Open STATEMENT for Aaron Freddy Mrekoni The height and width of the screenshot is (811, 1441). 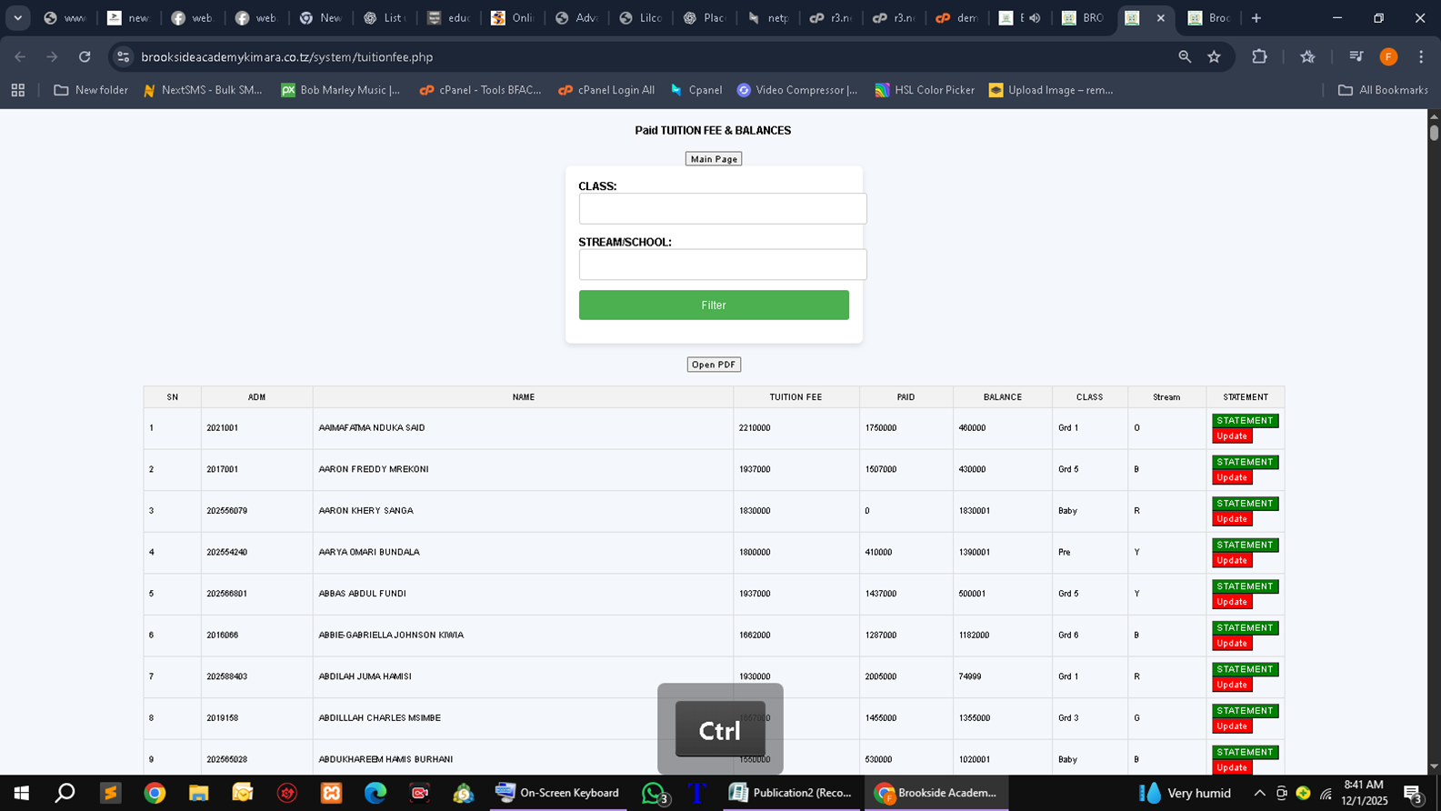pos(1245,462)
